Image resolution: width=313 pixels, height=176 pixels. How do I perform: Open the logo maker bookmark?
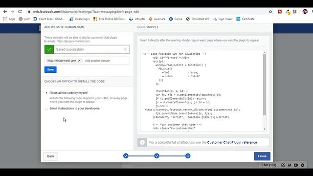click(x=223, y=19)
